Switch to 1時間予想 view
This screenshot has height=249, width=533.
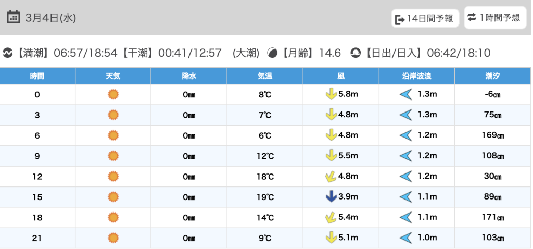pyautogui.click(x=493, y=18)
